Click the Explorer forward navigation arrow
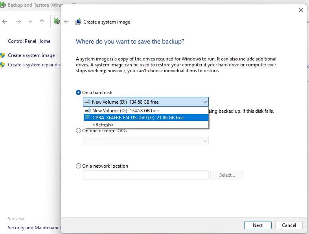This screenshot has width=309, height=234. 18,22
